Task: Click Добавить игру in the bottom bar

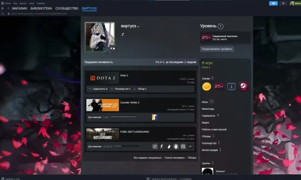Action: pos(10,179)
